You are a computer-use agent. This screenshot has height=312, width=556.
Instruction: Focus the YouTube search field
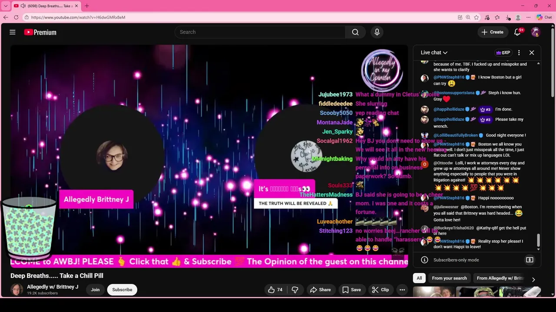(x=260, y=32)
